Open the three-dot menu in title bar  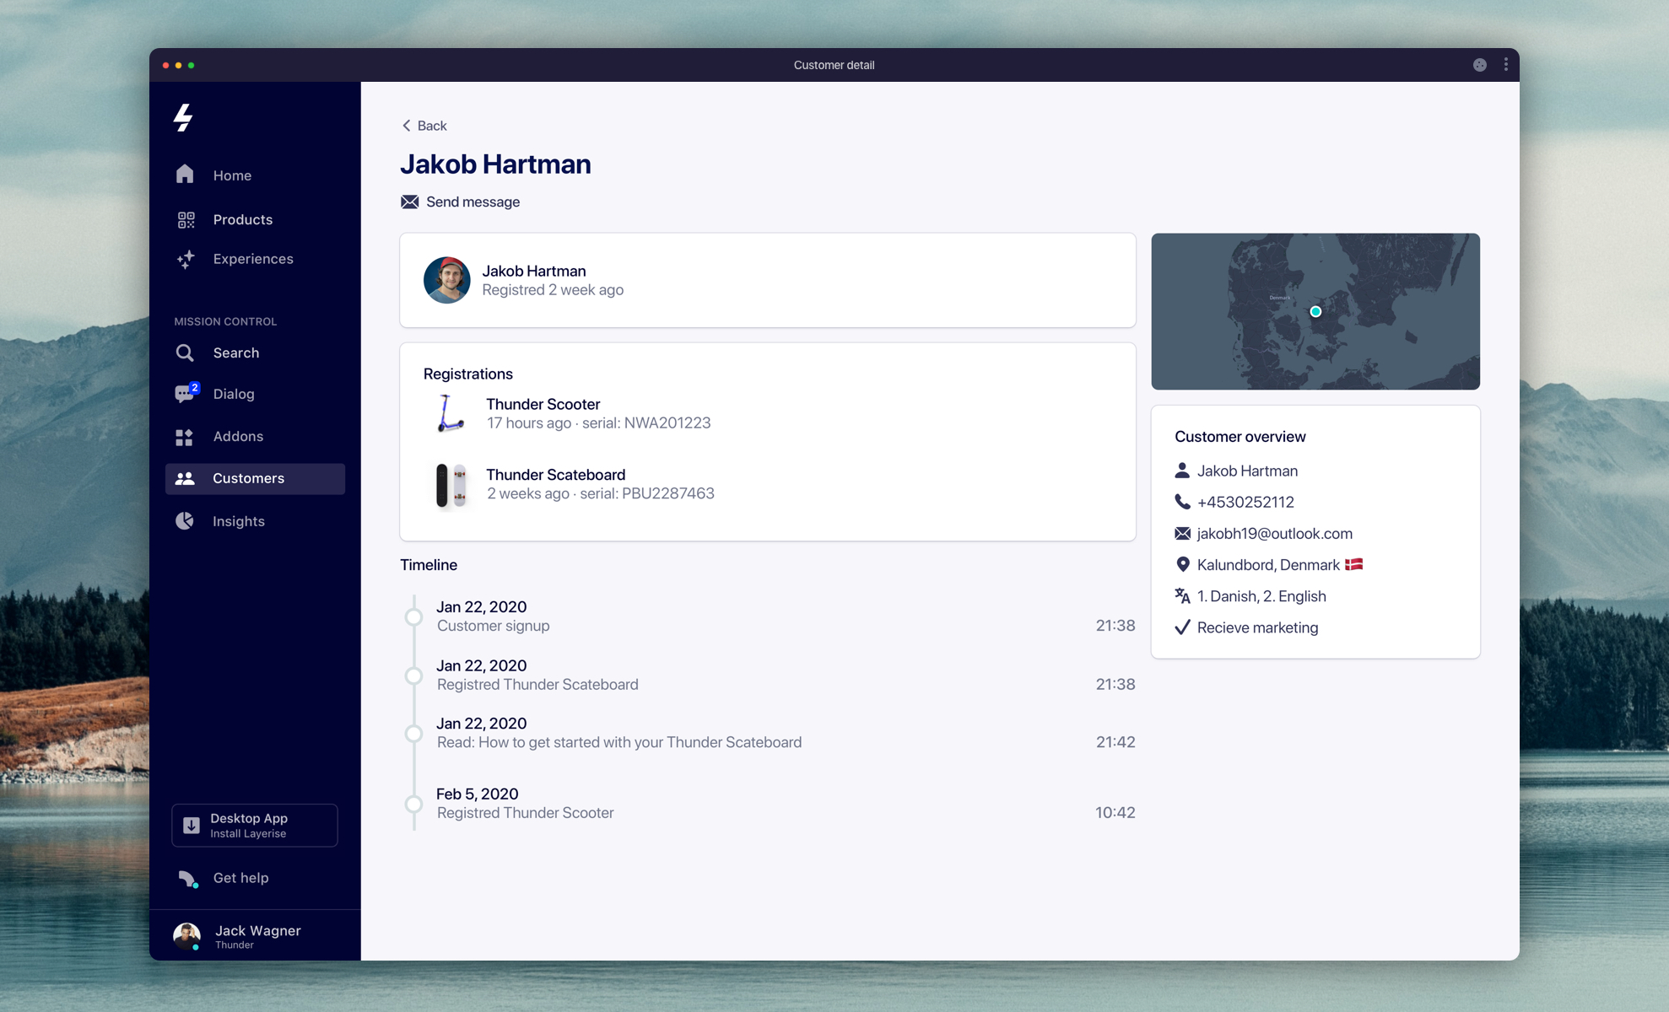pos(1505,65)
